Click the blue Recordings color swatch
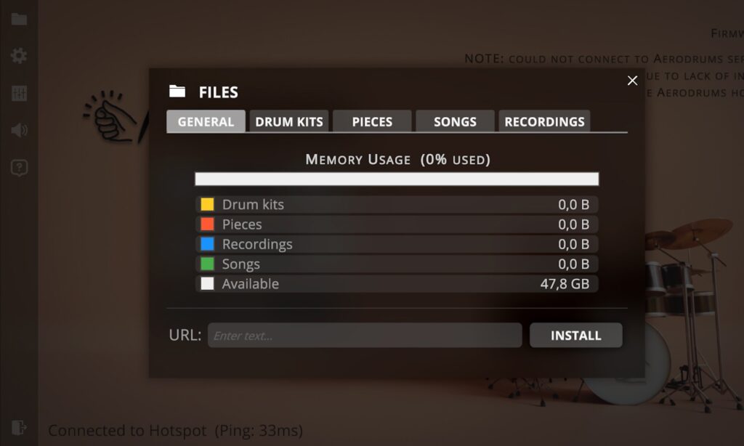This screenshot has height=446, width=744. pyautogui.click(x=208, y=244)
